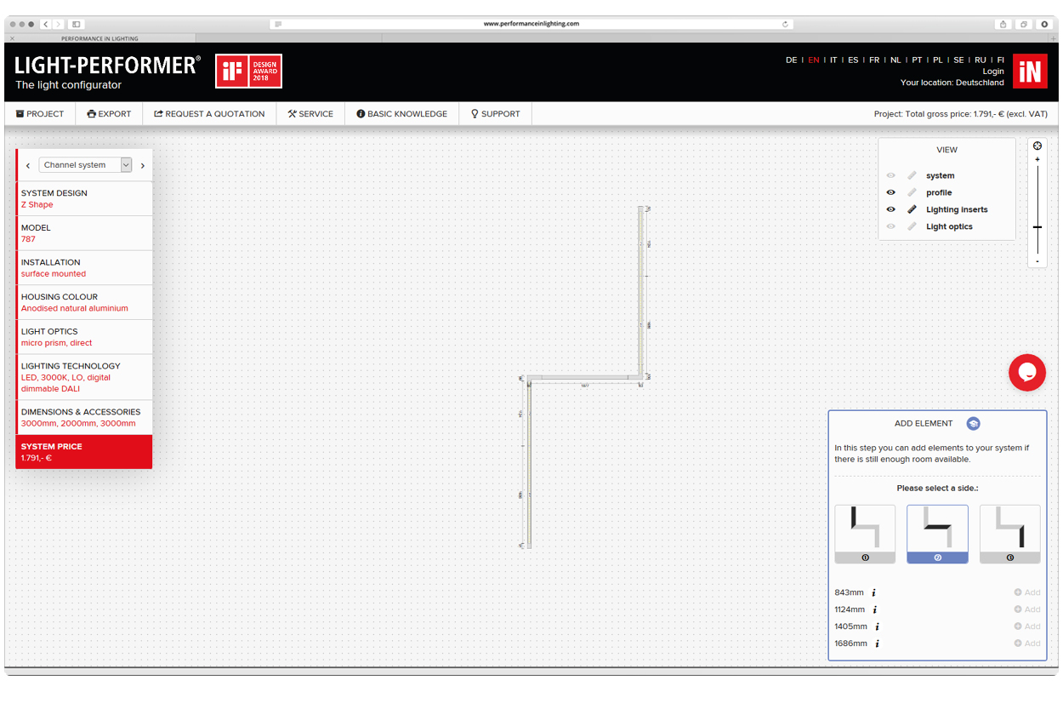Switch language to RU

point(981,60)
